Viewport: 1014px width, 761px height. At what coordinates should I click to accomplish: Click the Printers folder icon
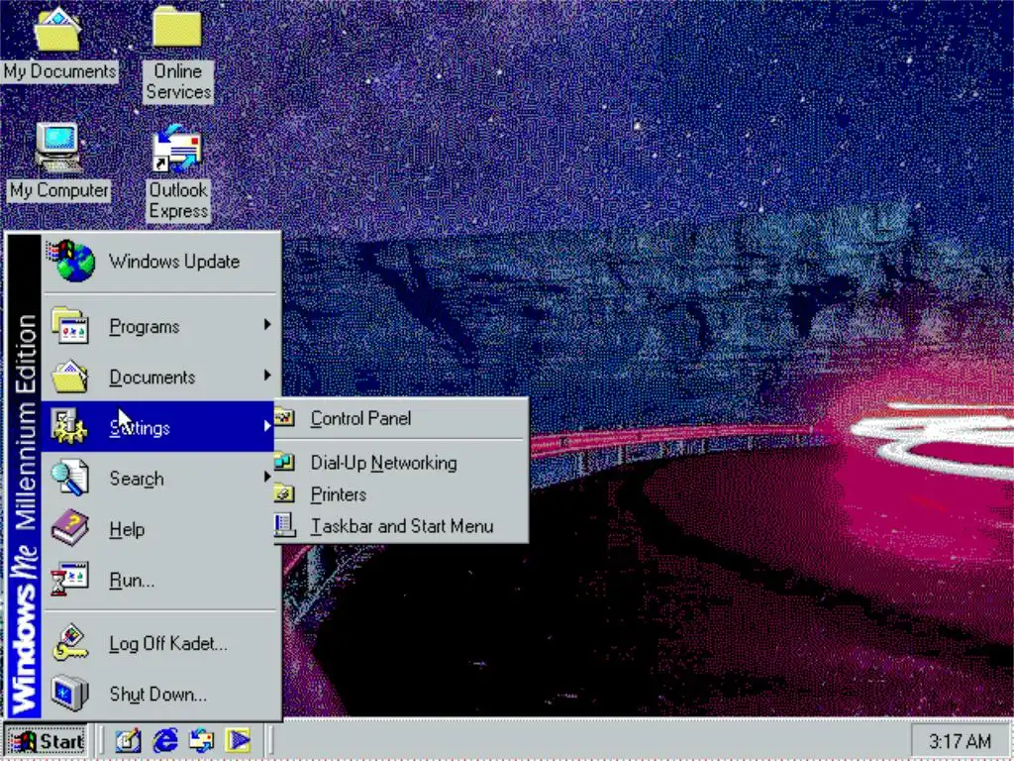[284, 494]
